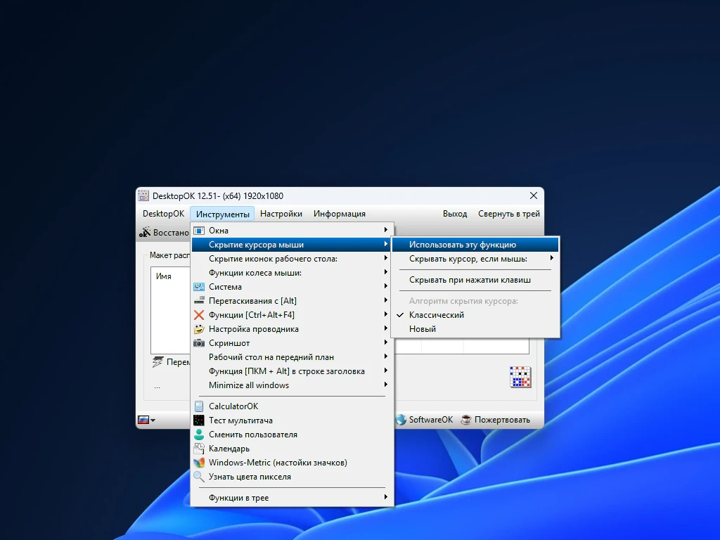
Task: Expand Скрывать курсор, если мышь submenu
Action: pyautogui.click(x=475, y=259)
